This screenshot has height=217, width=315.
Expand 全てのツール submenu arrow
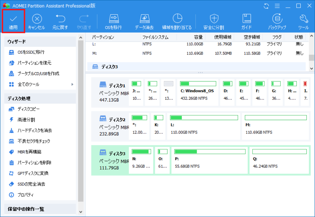[72, 84]
